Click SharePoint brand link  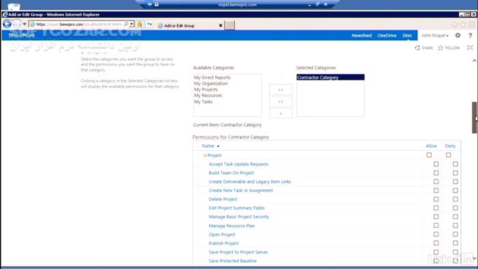pyautogui.click(x=22, y=36)
